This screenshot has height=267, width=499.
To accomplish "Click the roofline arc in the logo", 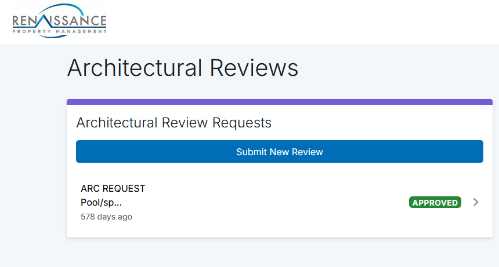I will tap(60, 9).
